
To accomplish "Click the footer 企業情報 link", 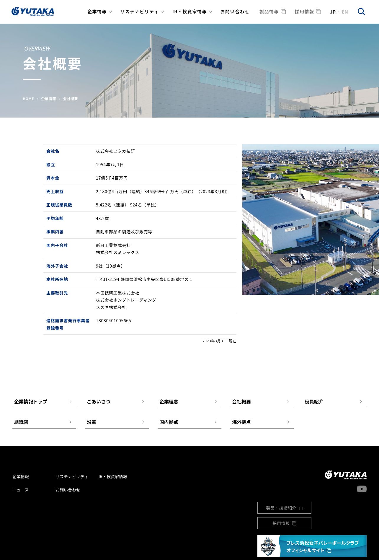I will point(21,476).
